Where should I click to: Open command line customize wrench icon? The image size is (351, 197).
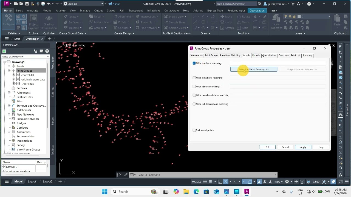(126, 175)
